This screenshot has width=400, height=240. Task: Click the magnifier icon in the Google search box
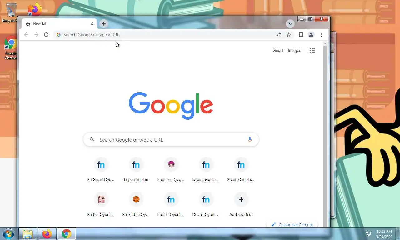[92, 139]
